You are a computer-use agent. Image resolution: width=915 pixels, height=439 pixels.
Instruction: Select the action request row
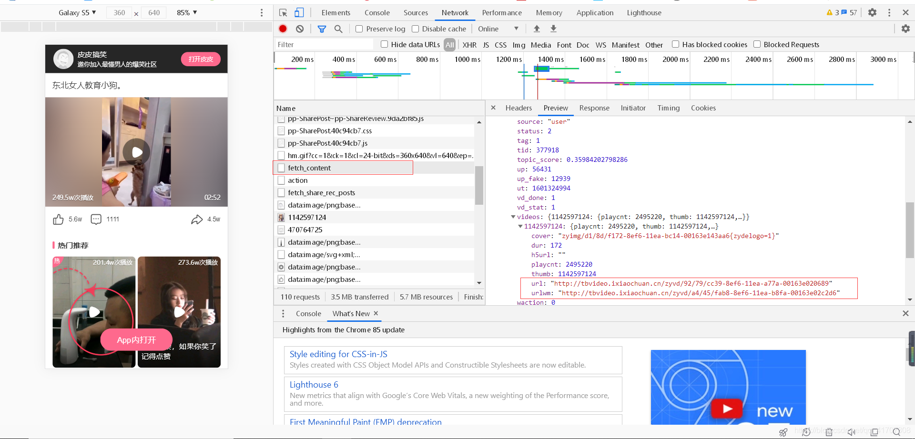[375, 180]
